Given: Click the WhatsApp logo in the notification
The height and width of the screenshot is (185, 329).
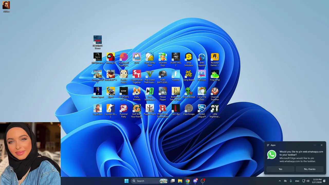Looking at the screenshot, I should 272,154.
